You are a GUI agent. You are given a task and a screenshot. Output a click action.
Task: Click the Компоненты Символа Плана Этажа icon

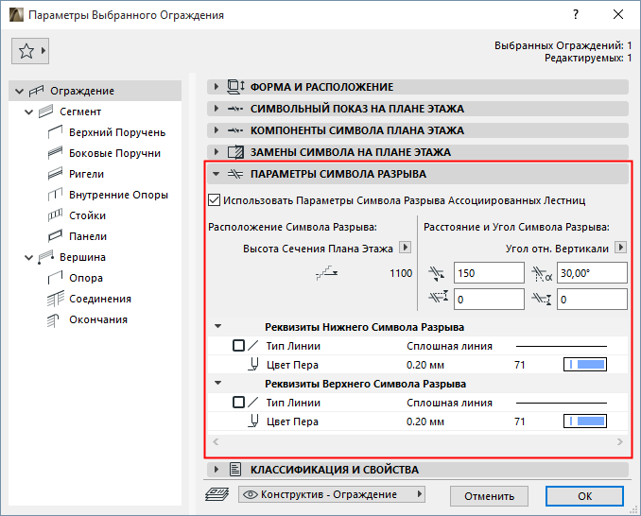click(x=235, y=130)
